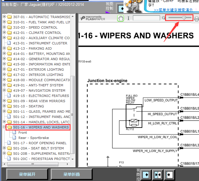Select the text selection cursor tool
The width and height of the screenshot is (199, 181).
(128, 18)
